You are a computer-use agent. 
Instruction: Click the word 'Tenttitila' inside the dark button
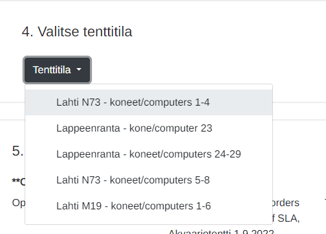click(x=52, y=70)
